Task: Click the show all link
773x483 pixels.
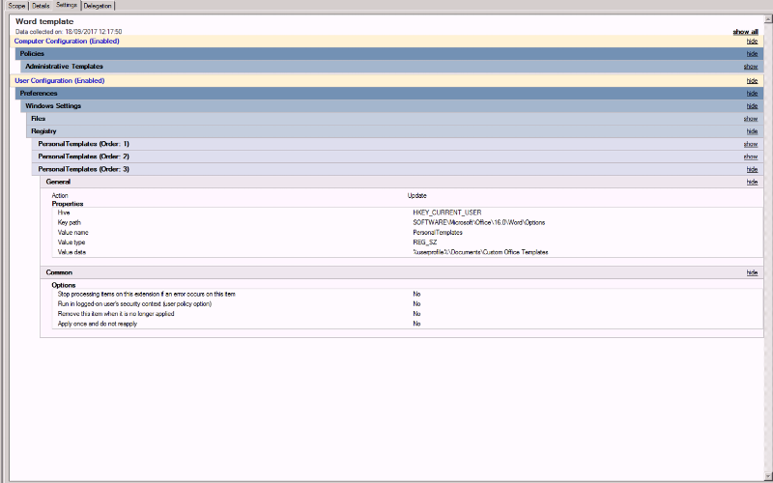Action: click(x=745, y=32)
